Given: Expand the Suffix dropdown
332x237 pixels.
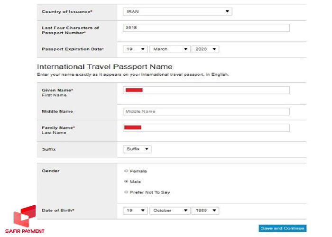Looking at the screenshot, I should [137, 149].
